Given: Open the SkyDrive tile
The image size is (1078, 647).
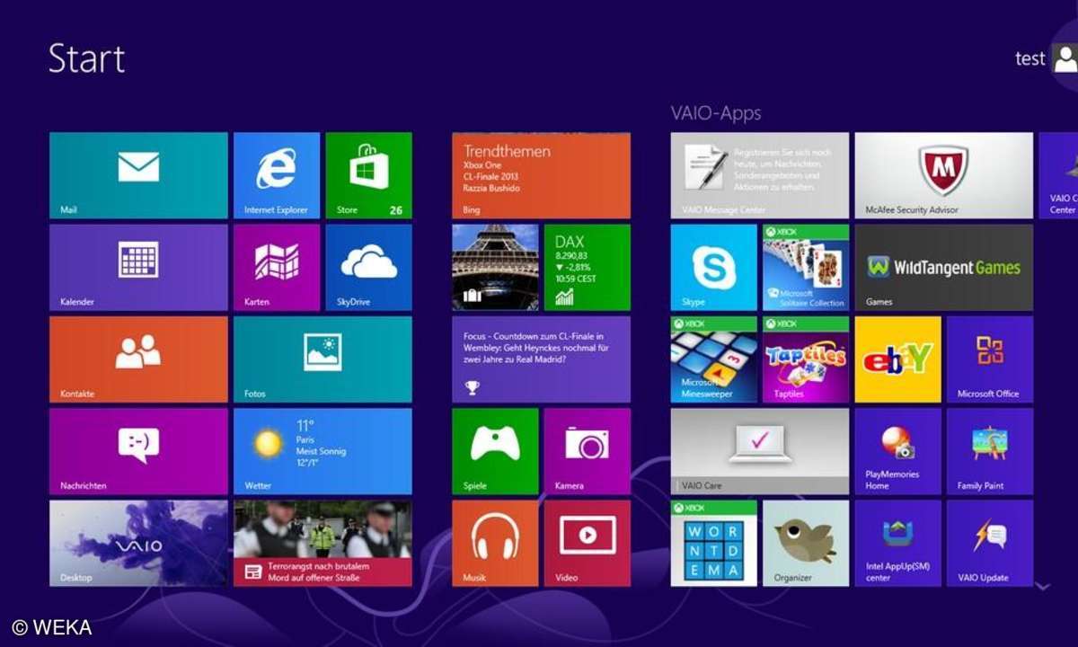Looking at the screenshot, I should 368,268.
